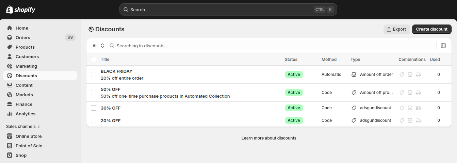The image size is (457, 163).
Task: Go to Orders in the sidebar
Action: [x=23, y=37]
